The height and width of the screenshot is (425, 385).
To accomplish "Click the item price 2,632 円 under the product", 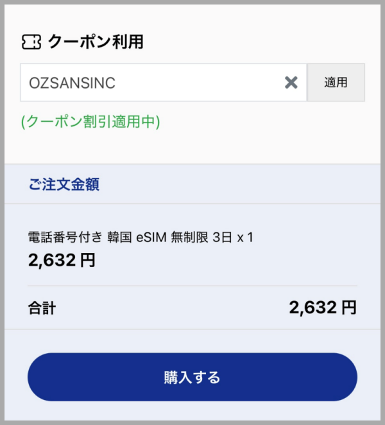I will (x=62, y=260).
